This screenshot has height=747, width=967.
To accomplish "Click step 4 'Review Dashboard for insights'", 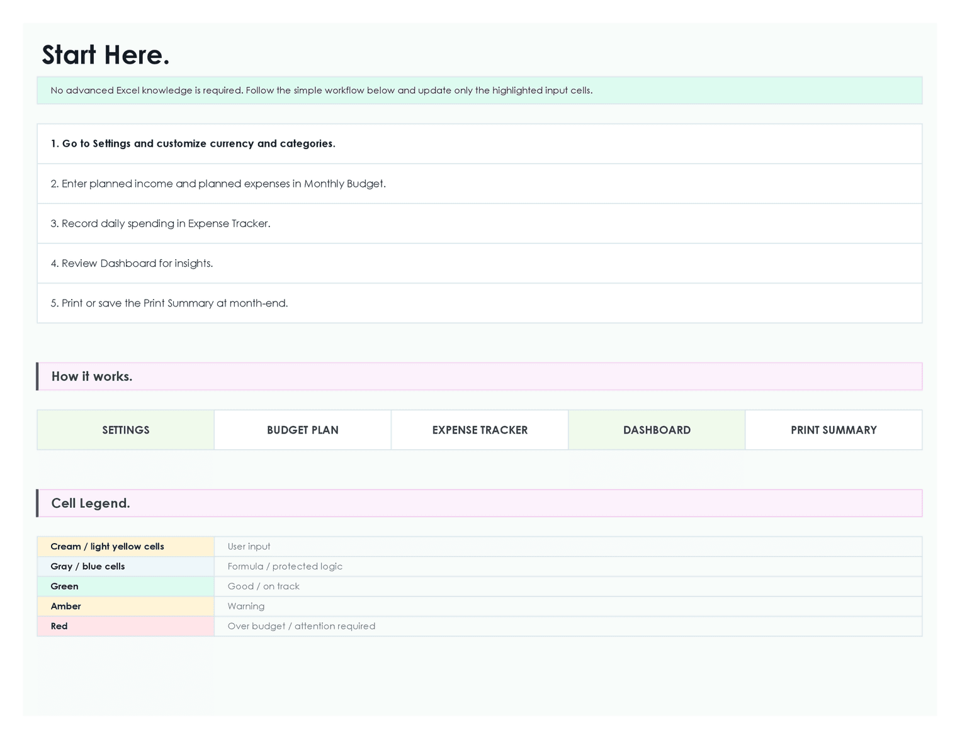I will tap(480, 263).
